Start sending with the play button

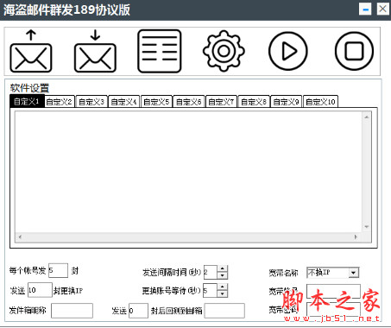[288, 51]
